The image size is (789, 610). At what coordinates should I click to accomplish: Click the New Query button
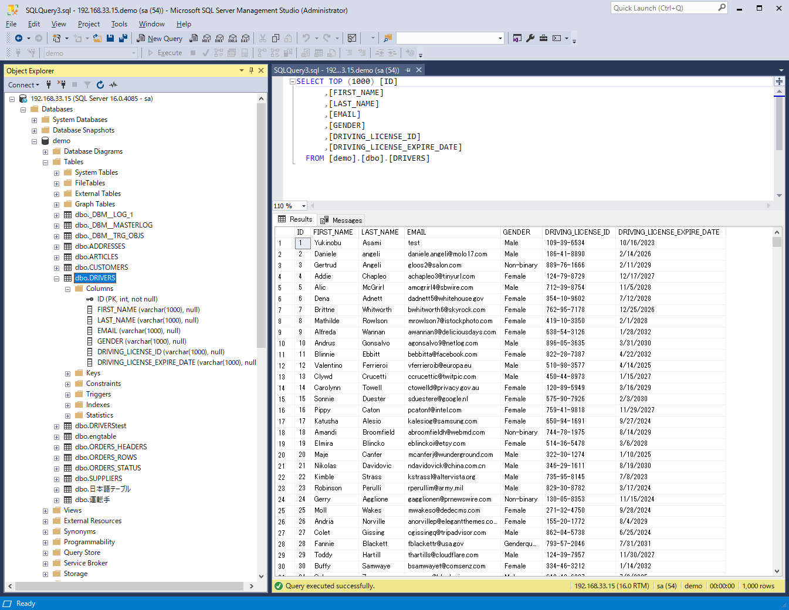tap(160, 38)
